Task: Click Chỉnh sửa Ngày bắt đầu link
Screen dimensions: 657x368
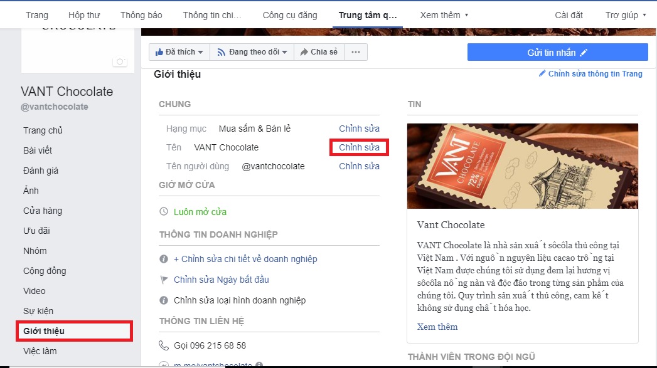Action: pyautogui.click(x=222, y=280)
